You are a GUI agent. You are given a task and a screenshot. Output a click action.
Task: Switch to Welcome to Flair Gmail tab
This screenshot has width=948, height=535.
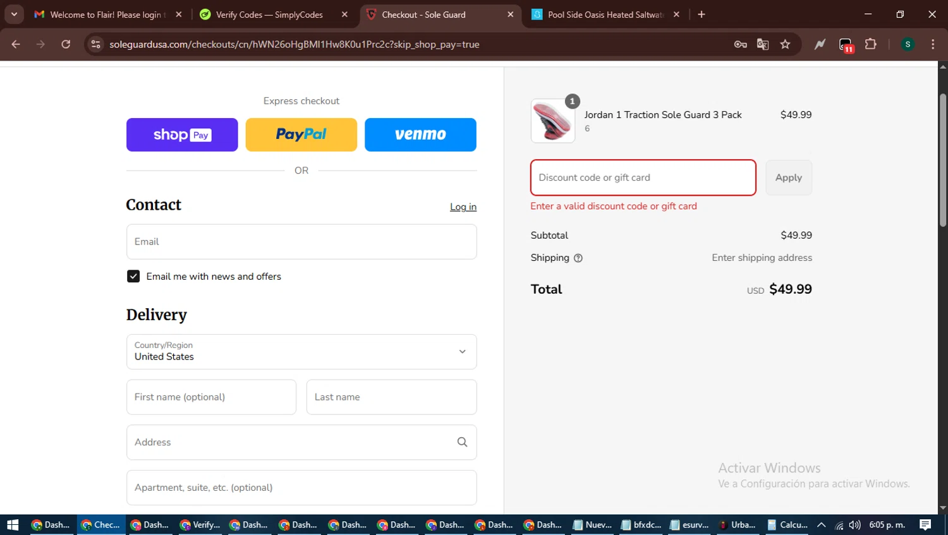[107, 14]
